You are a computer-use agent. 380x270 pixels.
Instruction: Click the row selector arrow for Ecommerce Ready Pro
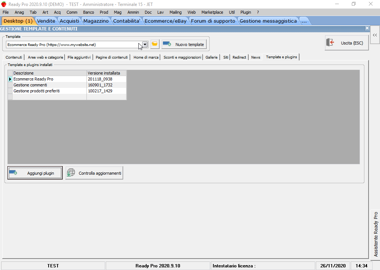coord(10,79)
